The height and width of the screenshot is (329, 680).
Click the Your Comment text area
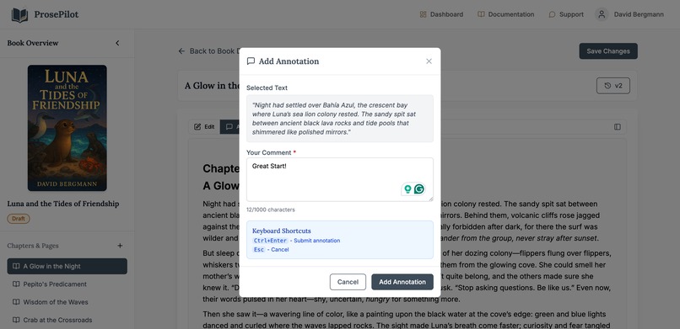(339, 179)
